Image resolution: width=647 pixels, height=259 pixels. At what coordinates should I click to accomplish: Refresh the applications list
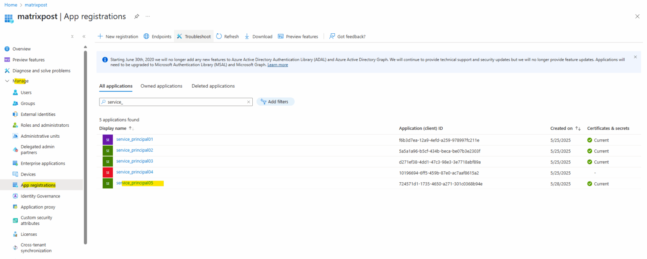[227, 36]
